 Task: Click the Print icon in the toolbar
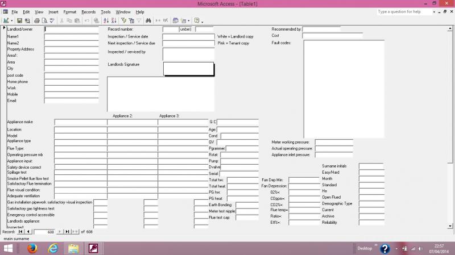click(x=36, y=20)
